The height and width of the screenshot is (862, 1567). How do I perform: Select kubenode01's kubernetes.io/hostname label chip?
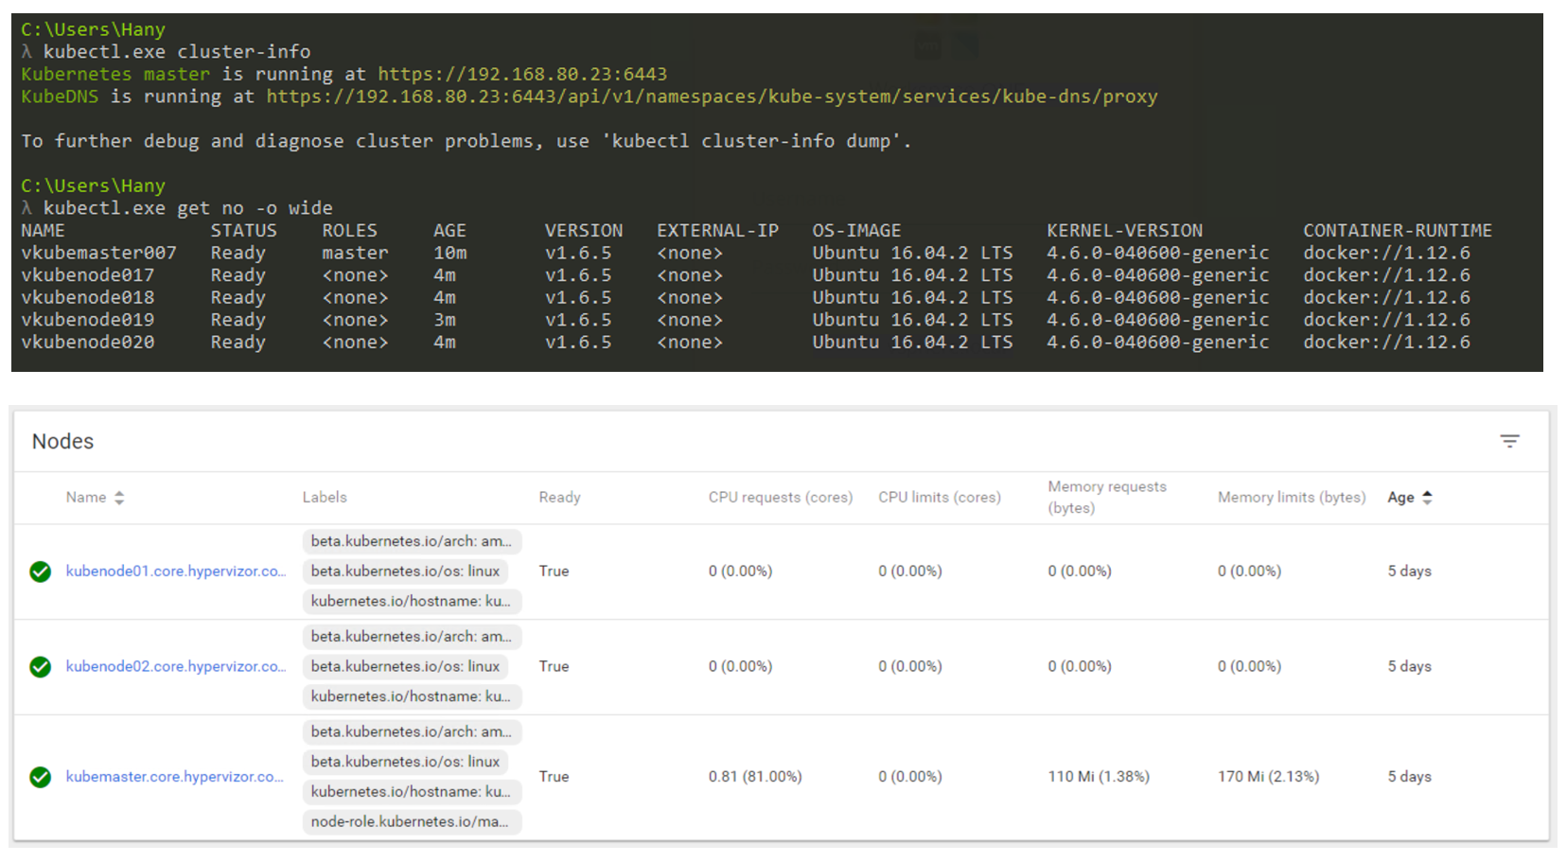412,602
